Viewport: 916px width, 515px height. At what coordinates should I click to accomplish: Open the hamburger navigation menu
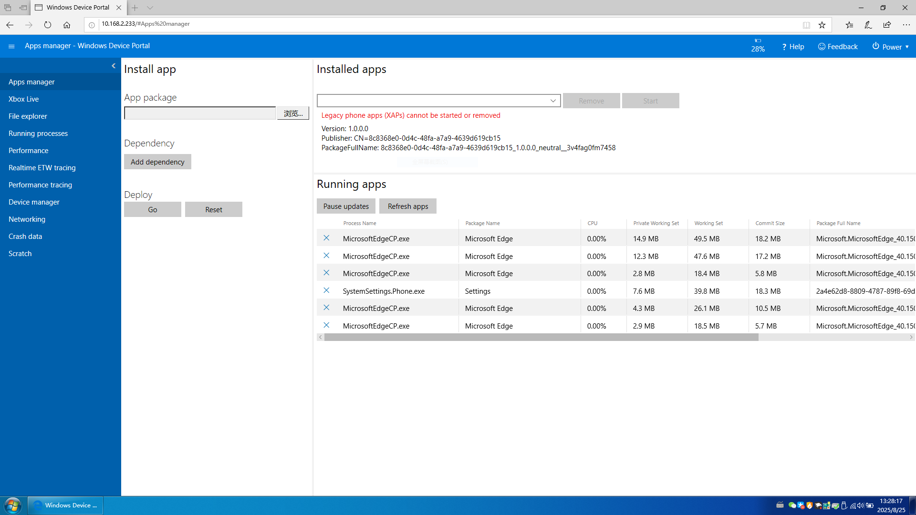click(x=11, y=46)
